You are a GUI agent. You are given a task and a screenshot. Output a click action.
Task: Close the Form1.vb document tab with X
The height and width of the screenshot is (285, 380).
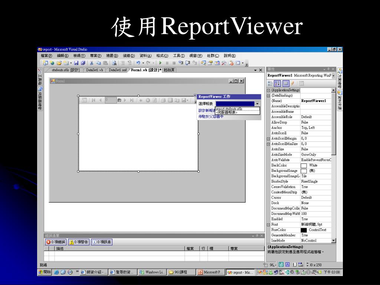tap(261, 70)
